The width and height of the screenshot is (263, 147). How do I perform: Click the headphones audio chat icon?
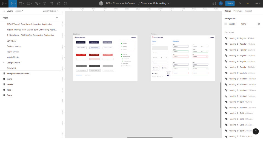(x=214, y=4)
